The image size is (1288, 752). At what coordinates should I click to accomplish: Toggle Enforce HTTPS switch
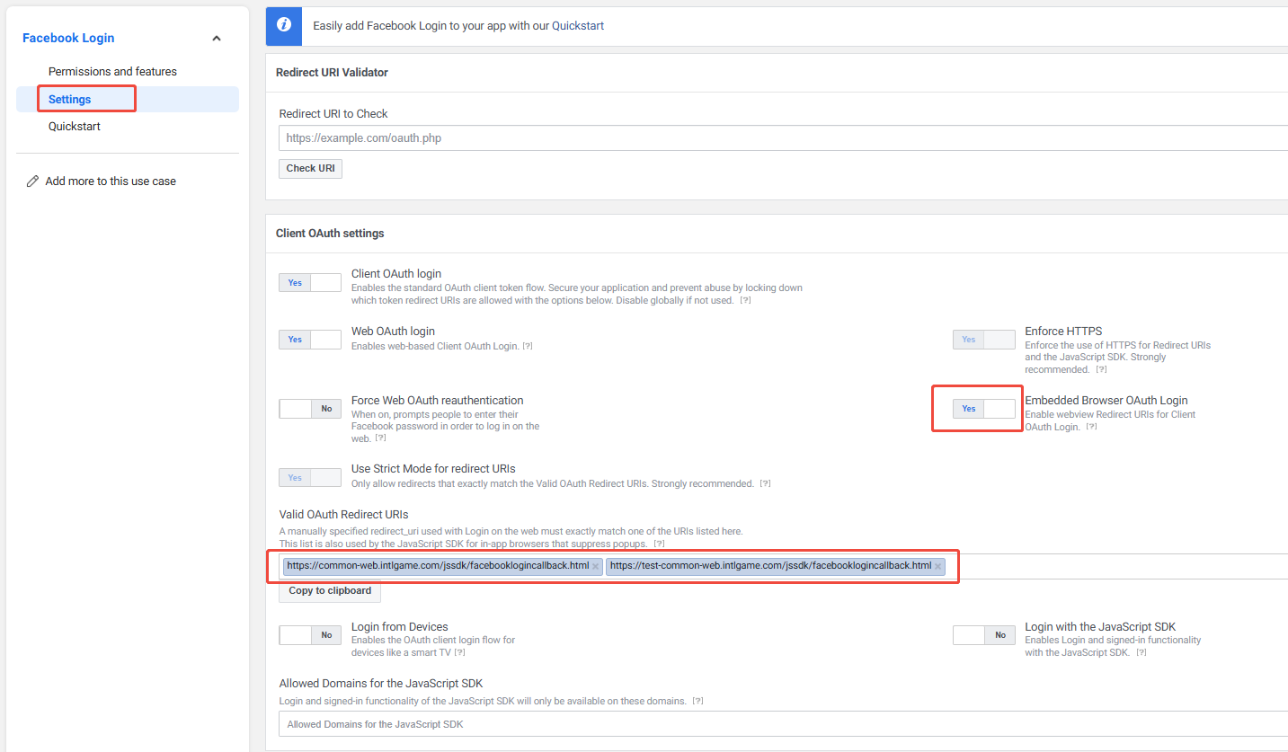pyautogui.click(x=984, y=339)
